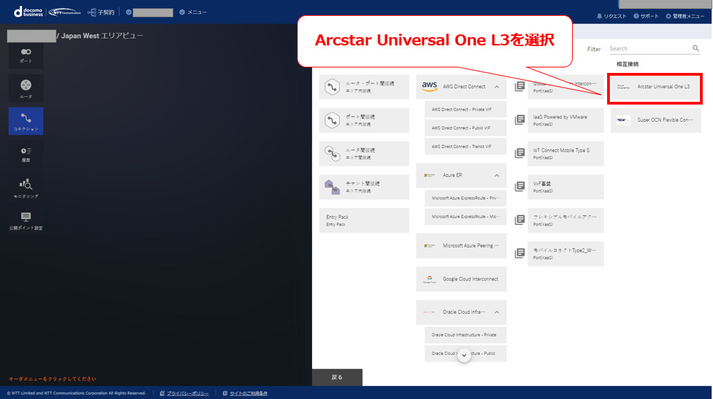
Task: Select the VxF基盤 Port(XaaS) card
Action: tap(565, 187)
